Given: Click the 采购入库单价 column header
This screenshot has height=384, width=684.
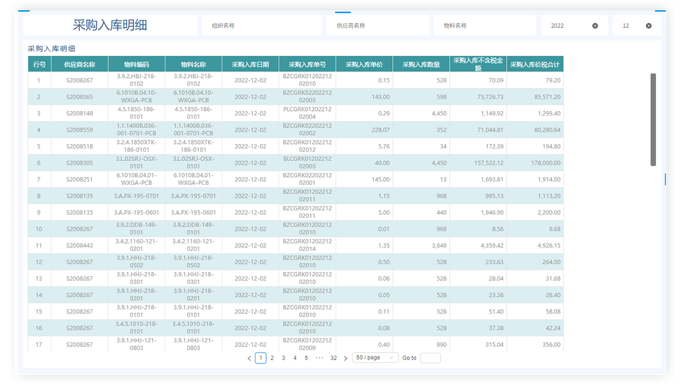Looking at the screenshot, I should tap(364, 64).
